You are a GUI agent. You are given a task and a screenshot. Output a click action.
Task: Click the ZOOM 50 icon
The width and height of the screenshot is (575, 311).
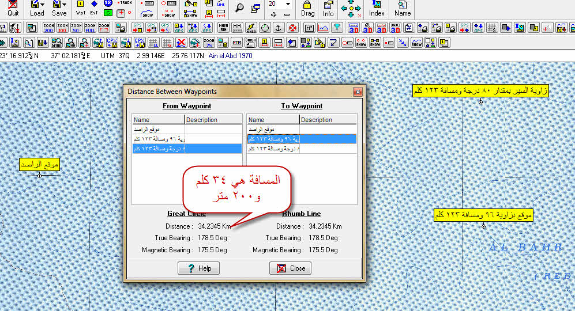(x=76, y=28)
